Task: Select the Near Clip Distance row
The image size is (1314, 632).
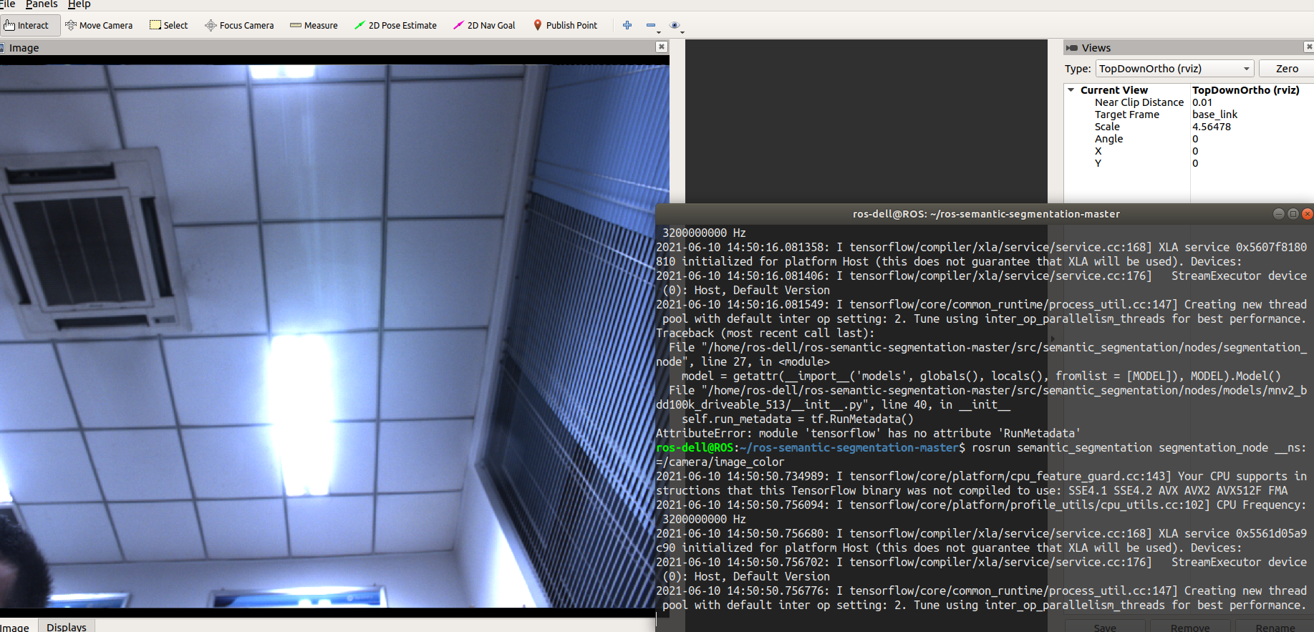Action: (1189, 102)
